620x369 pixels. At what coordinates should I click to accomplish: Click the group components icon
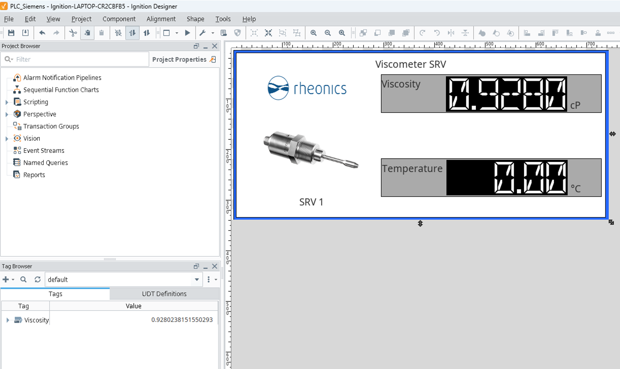coord(282,33)
